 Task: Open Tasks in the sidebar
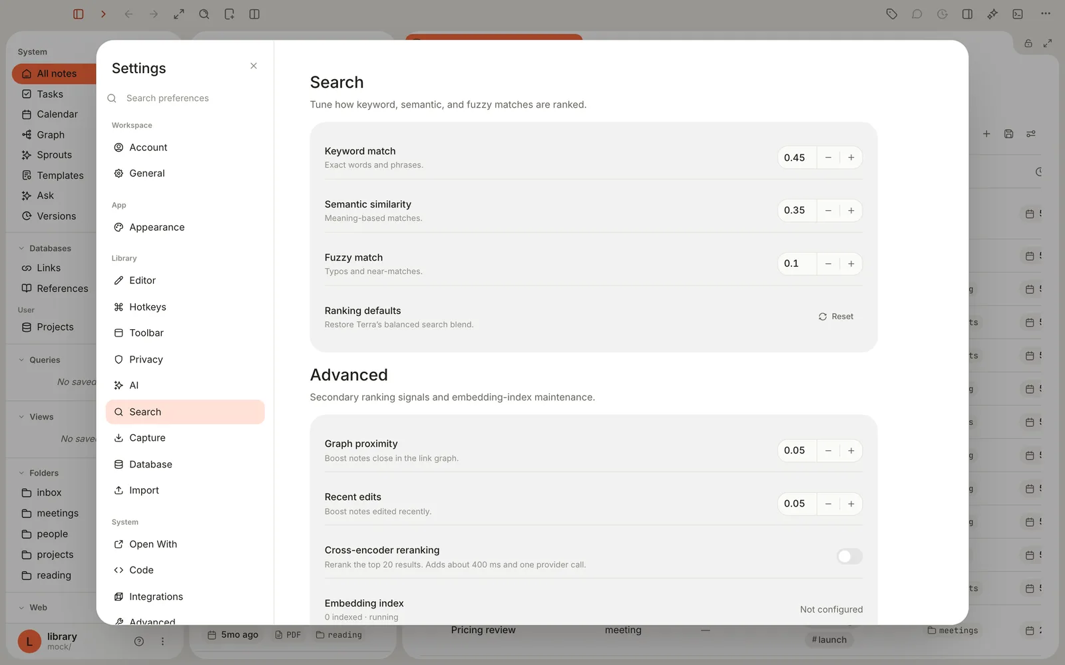[50, 94]
